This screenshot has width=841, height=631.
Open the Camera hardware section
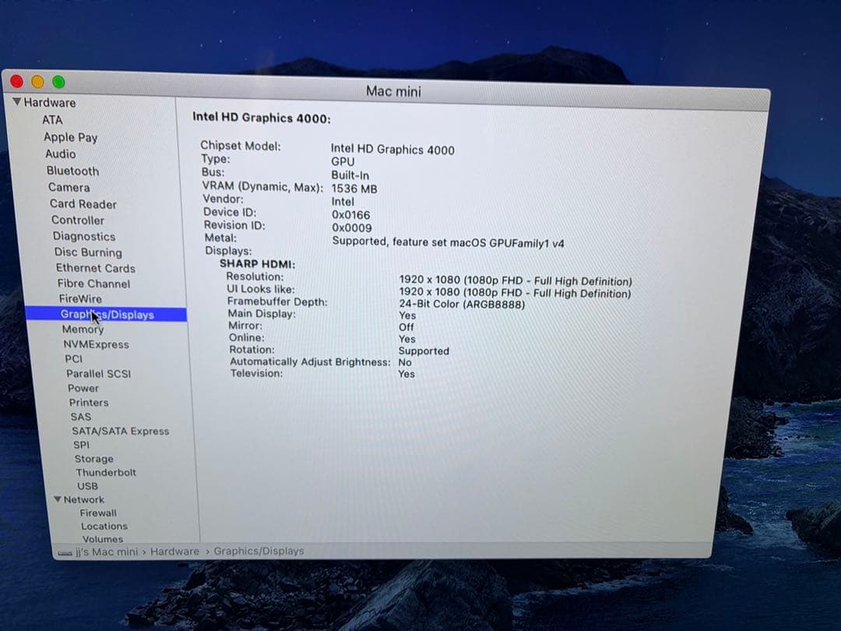coord(69,187)
